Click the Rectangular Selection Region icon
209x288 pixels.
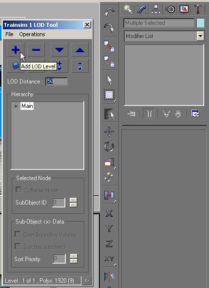pos(109,95)
